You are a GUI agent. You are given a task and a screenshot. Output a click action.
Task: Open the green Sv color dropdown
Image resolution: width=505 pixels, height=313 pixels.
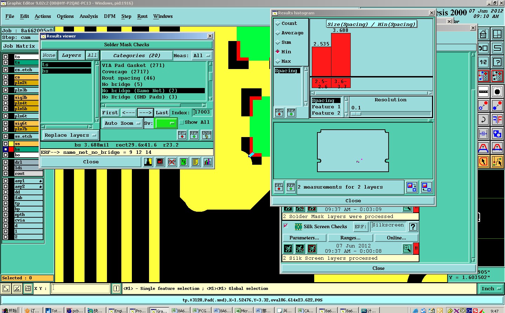(166, 123)
